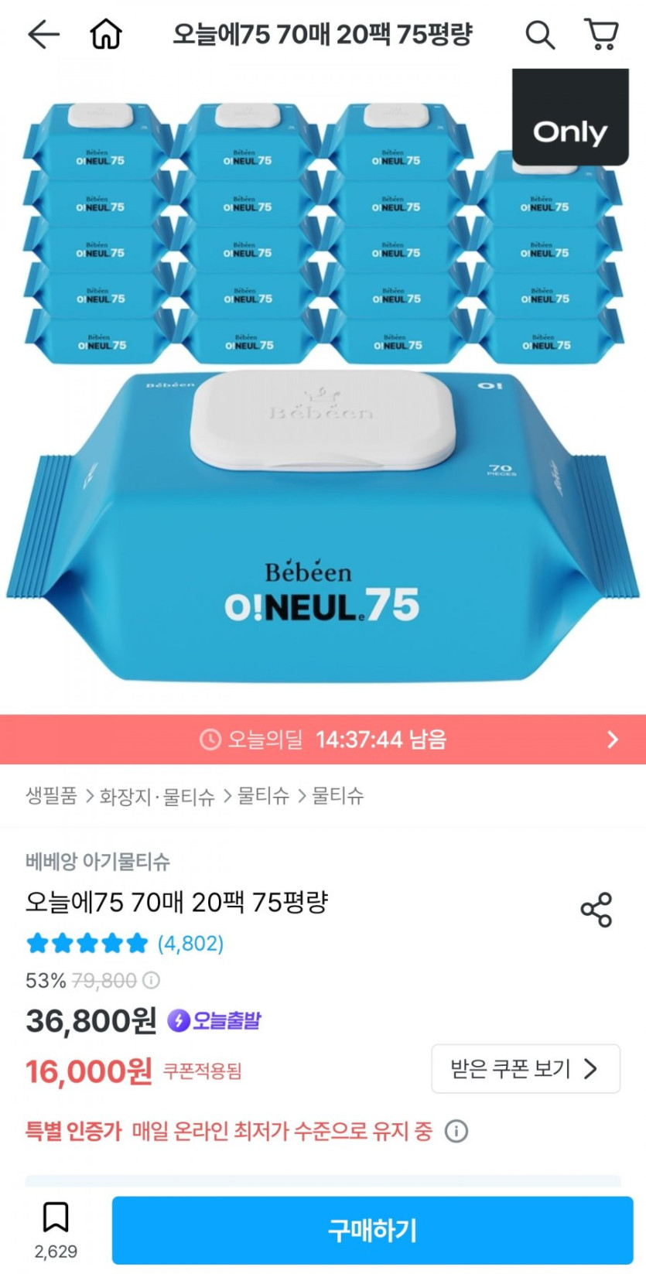The height and width of the screenshot is (1274, 646).
Task: Open 받은 쿠폰 보기 coupon list
Action: pyautogui.click(x=525, y=1069)
